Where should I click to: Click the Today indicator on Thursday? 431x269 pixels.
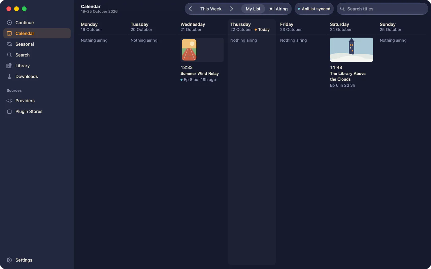pyautogui.click(x=262, y=30)
